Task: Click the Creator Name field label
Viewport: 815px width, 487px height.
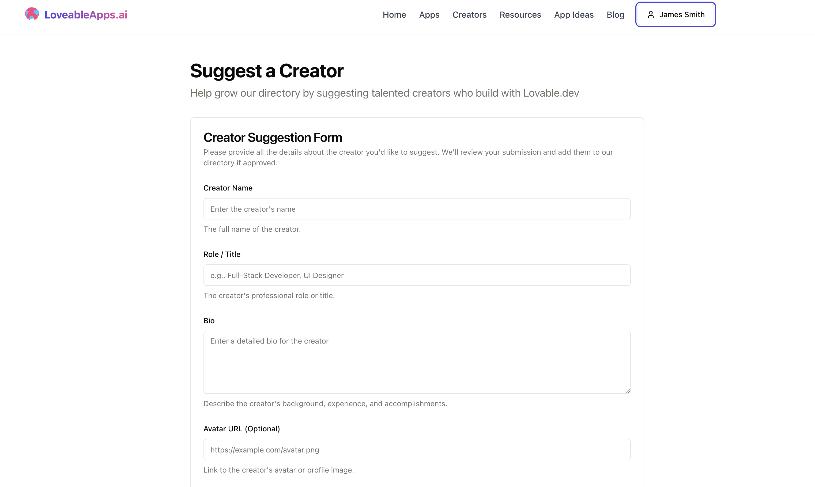Action: tap(228, 188)
